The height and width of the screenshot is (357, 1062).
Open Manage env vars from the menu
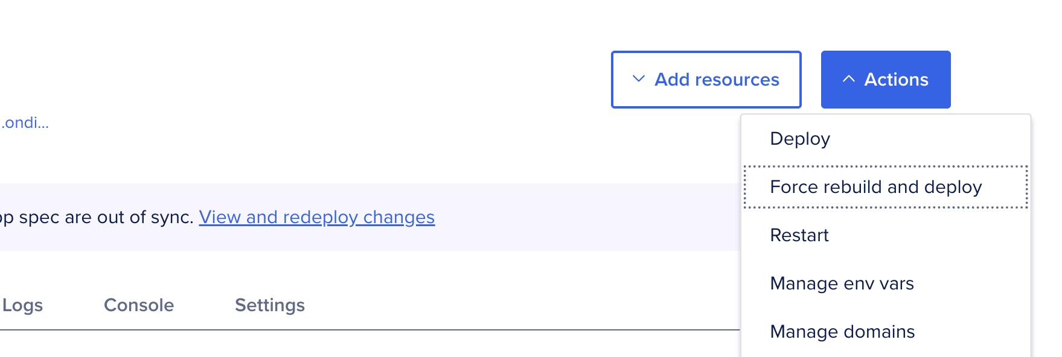(x=842, y=283)
